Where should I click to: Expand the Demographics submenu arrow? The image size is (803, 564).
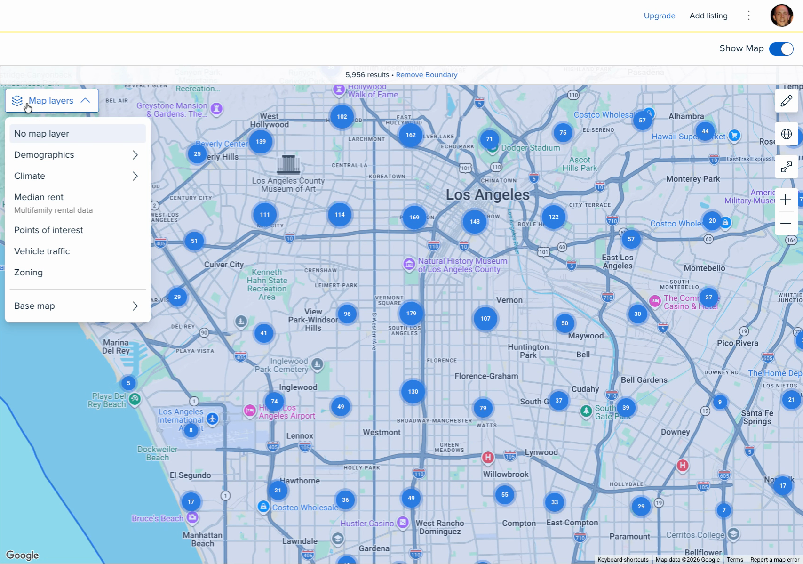tap(135, 155)
